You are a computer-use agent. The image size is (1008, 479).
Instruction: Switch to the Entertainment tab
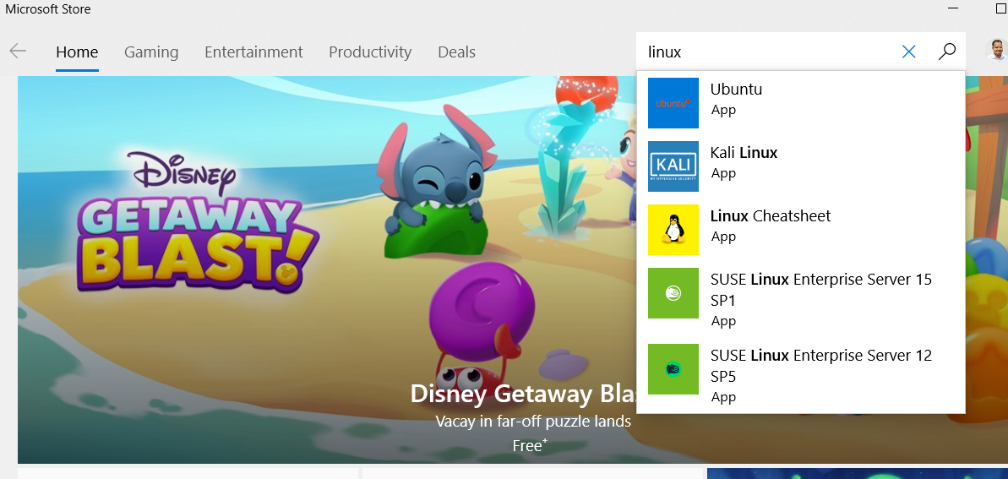point(253,52)
